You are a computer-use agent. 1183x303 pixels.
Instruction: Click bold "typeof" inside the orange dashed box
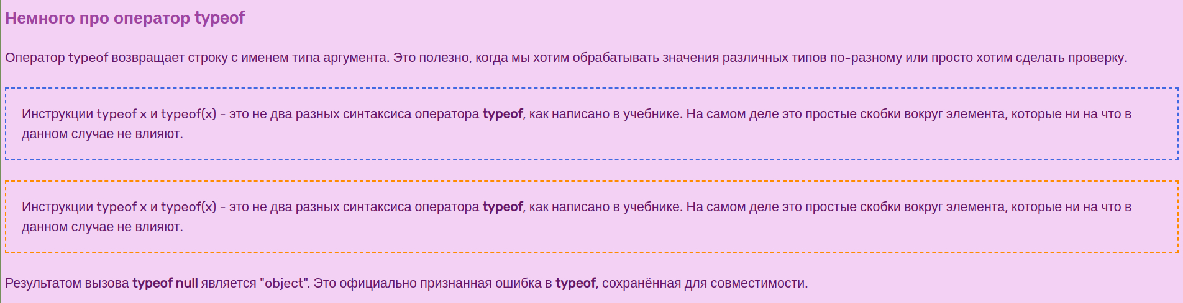(503, 207)
